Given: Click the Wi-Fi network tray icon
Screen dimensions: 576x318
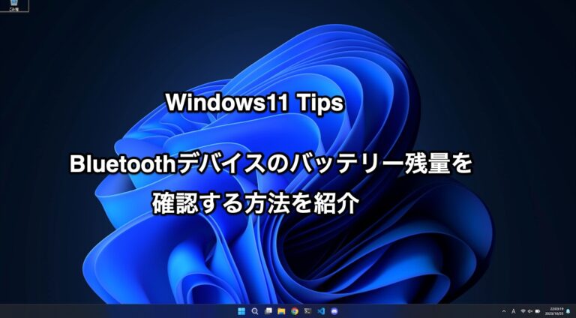Looking at the screenshot, I should point(523,311).
